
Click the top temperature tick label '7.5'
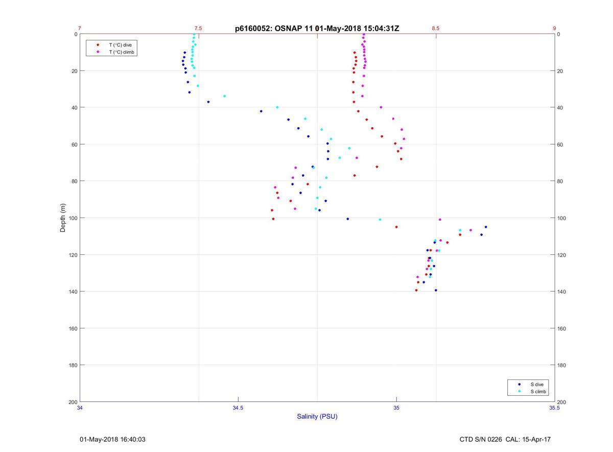pos(198,29)
